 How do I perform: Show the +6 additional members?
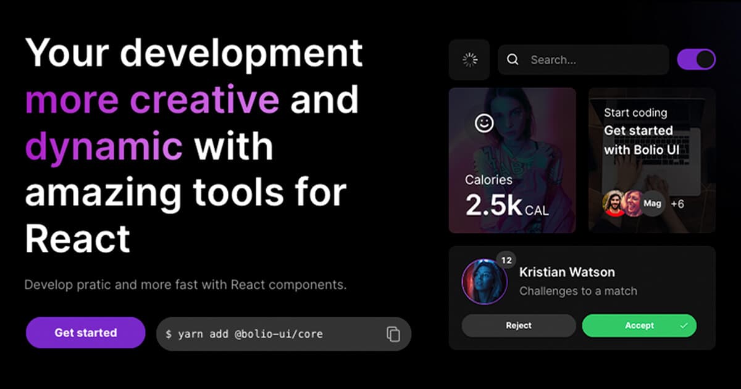(x=677, y=204)
